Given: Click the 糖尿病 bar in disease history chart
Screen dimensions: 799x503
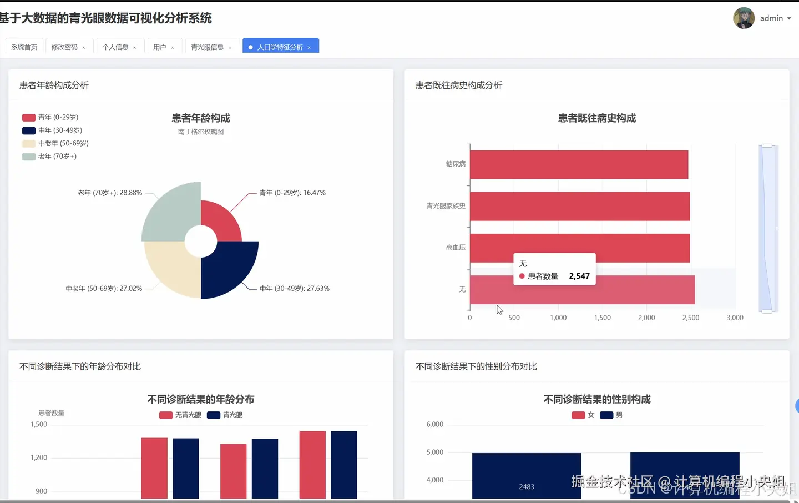Looking at the screenshot, I should click(577, 164).
